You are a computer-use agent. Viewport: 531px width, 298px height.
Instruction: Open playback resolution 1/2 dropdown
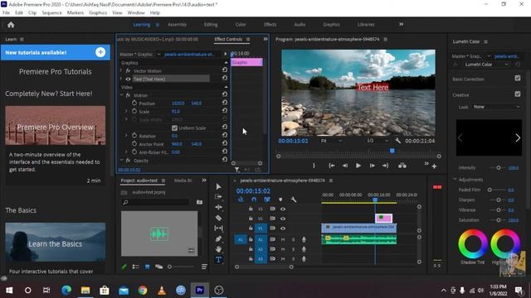(378, 141)
